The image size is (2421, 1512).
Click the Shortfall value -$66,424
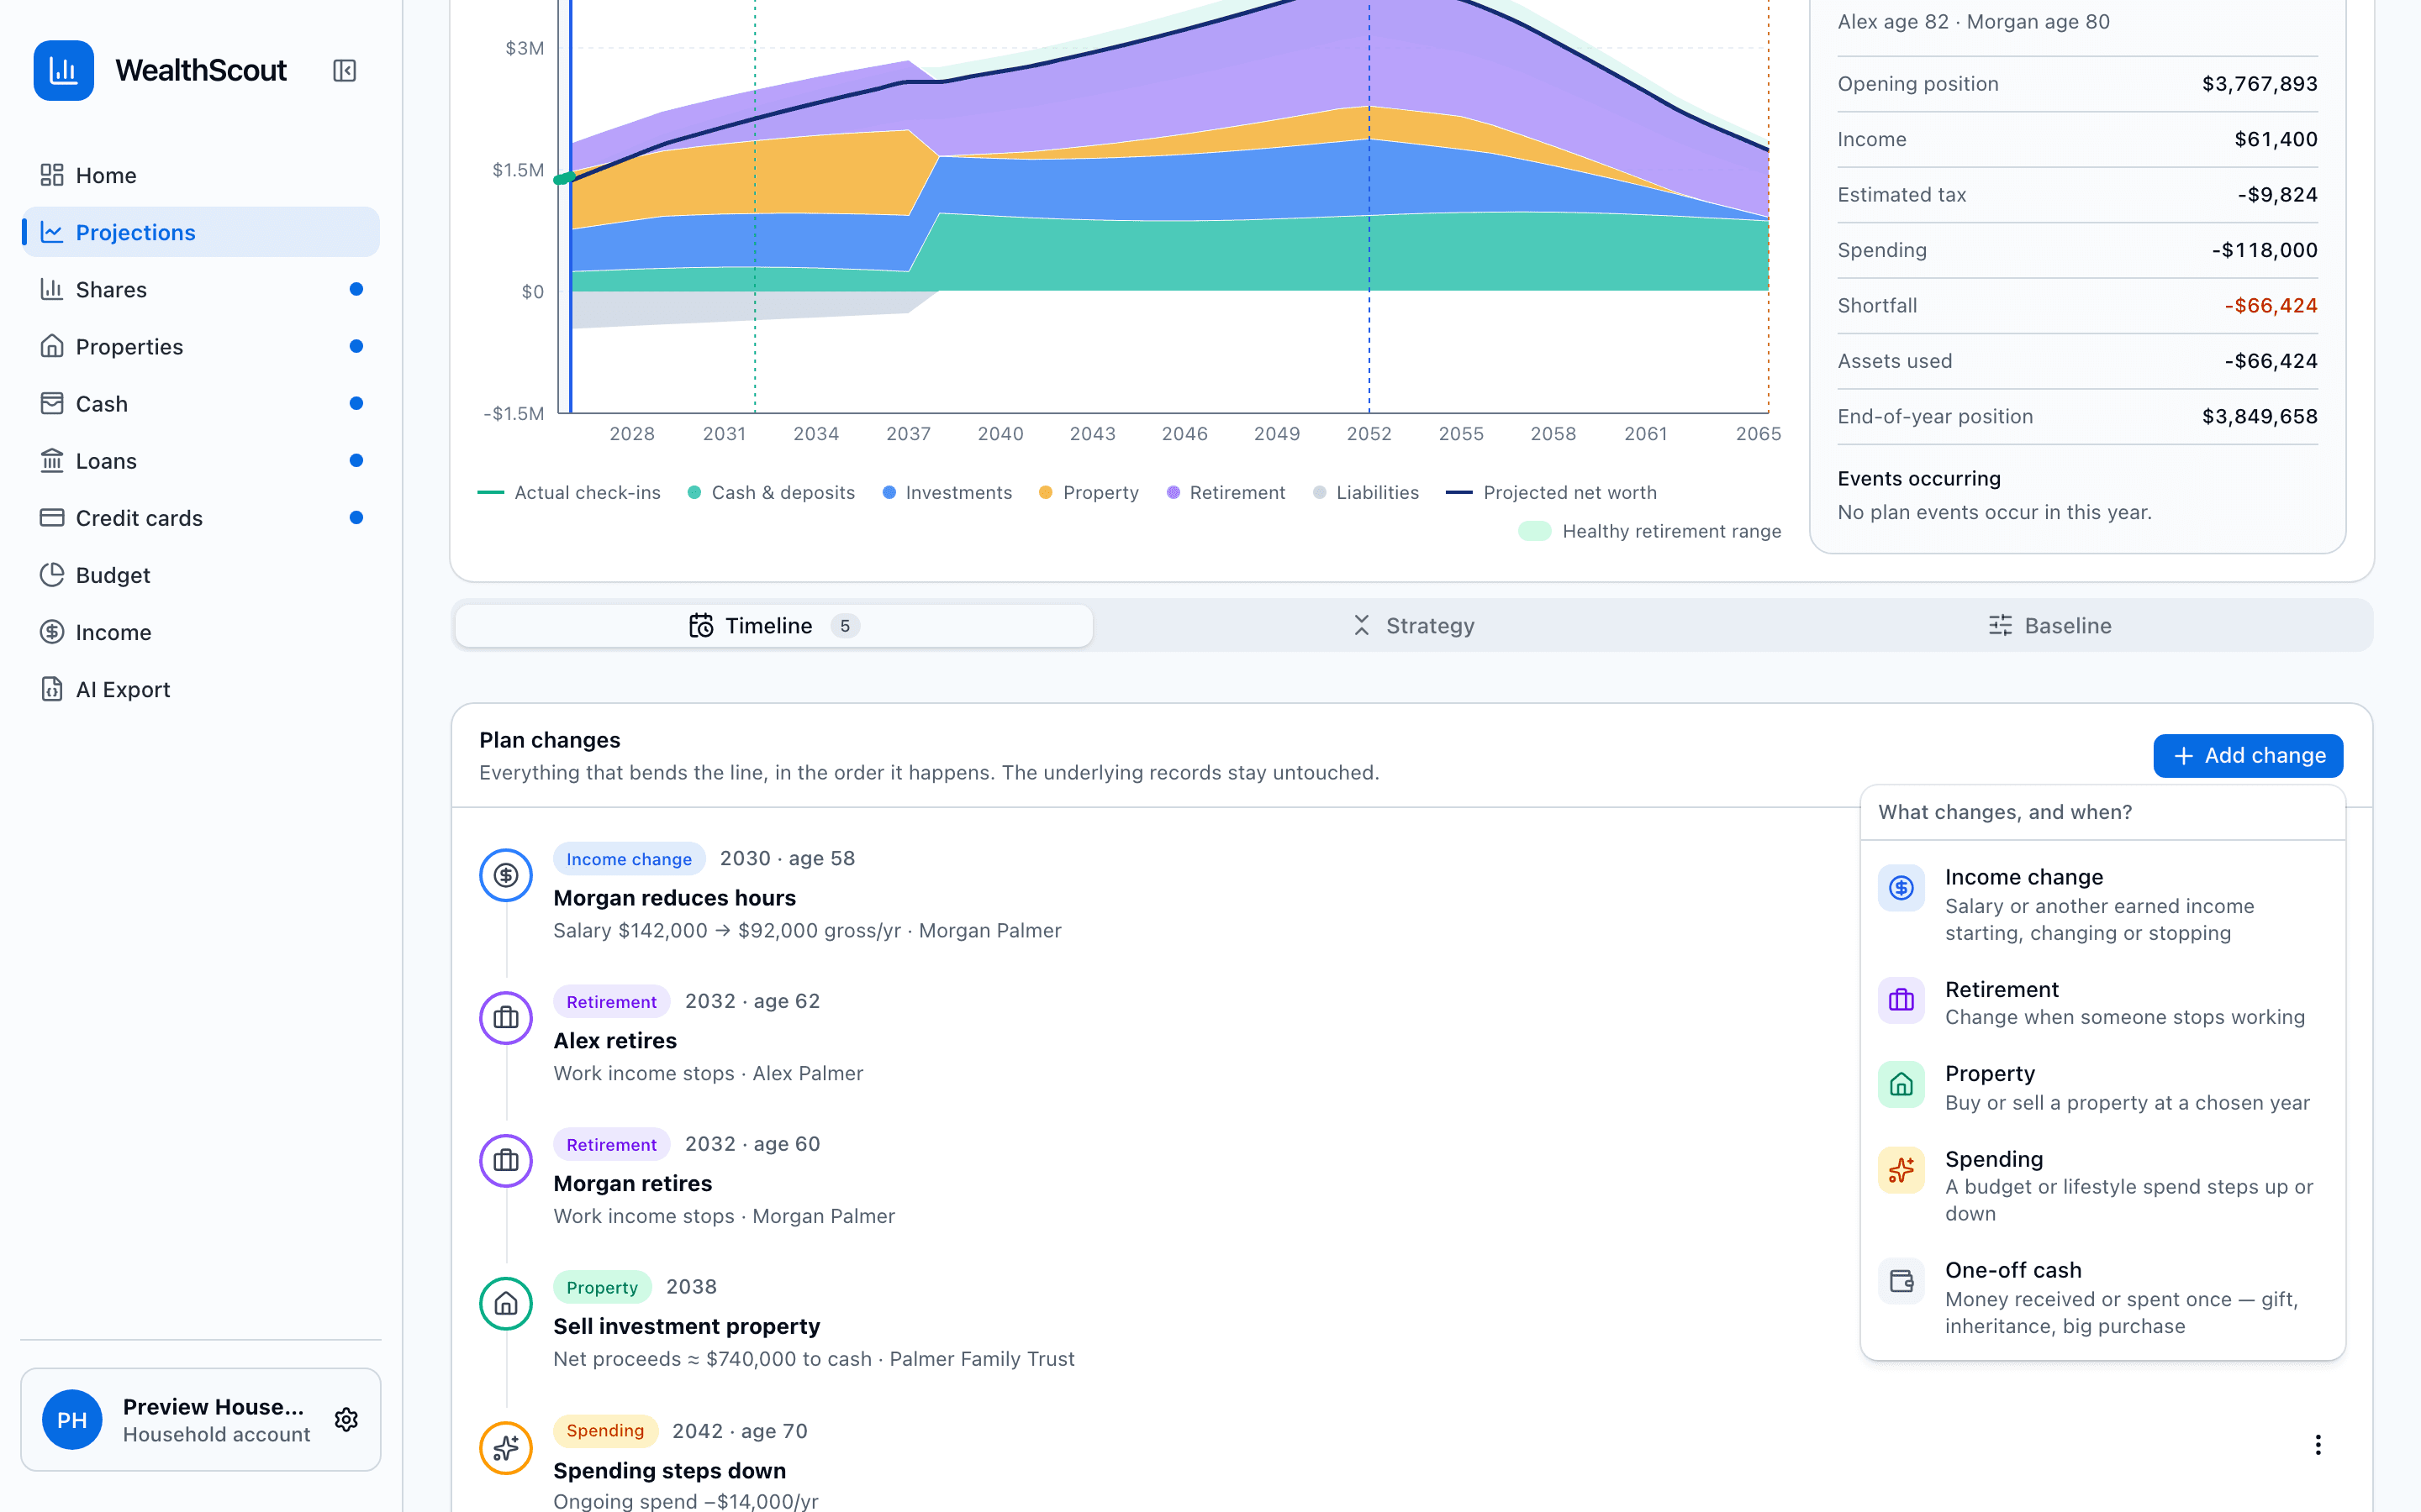coord(2270,305)
